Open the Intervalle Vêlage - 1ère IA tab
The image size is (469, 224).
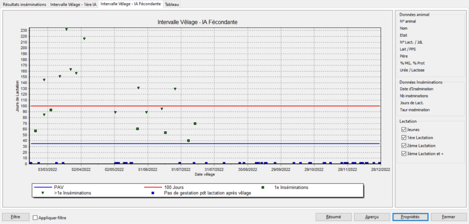tap(73, 5)
